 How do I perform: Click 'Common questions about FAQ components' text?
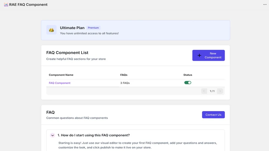pos(77,118)
